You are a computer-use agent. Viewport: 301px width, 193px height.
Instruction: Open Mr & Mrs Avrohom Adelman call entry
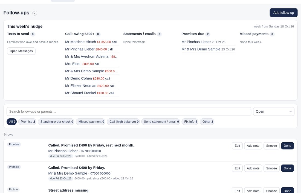coord(92,56)
